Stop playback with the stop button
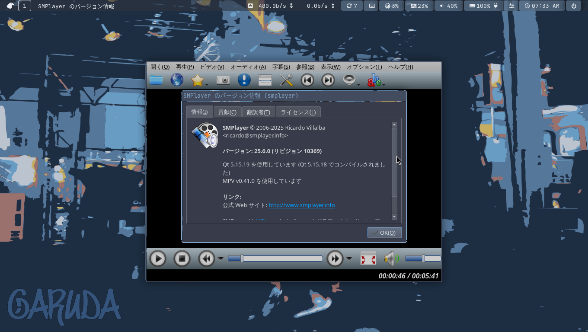The width and height of the screenshot is (588, 332). 182,259
